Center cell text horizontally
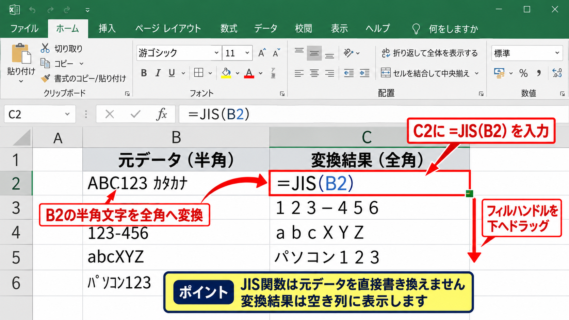This screenshot has width=569, height=320. pos(314,73)
